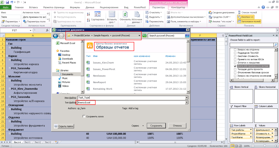Click the insert function fx icon
The image size is (279, 148).
[x=47, y=30]
